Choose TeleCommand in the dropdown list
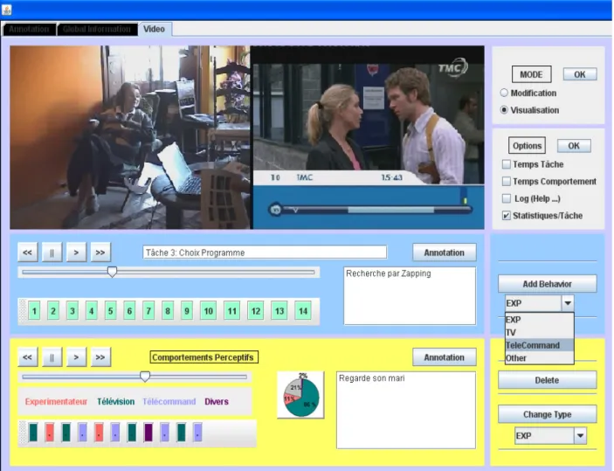The height and width of the screenshot is (471, 614). point(539,345)
